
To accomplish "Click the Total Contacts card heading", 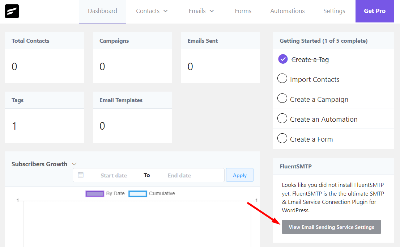I will click(x=30, y=41).
